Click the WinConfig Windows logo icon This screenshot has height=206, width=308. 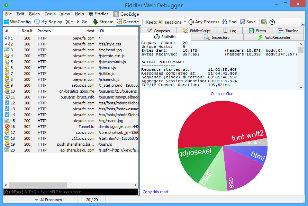pos(6,22)
